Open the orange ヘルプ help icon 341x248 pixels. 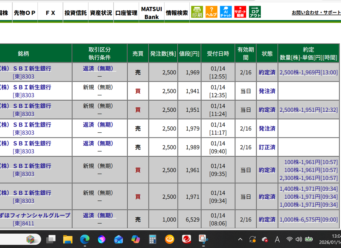[212, 12]
